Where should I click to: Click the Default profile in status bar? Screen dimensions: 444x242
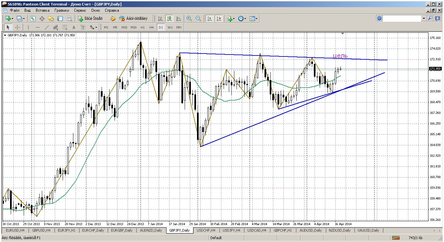[216, 238]
